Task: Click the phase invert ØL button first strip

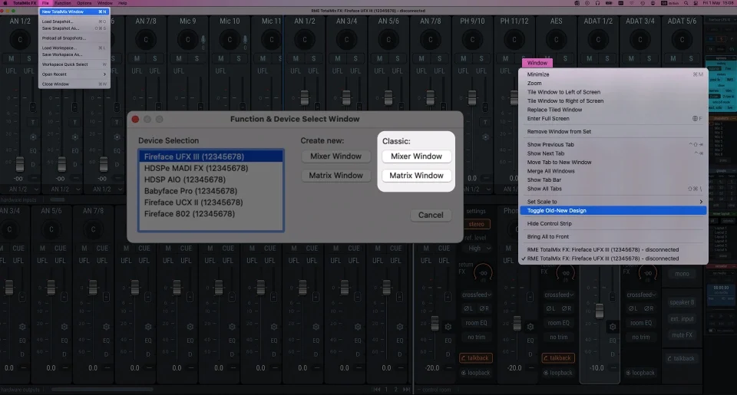Action: 468,308
